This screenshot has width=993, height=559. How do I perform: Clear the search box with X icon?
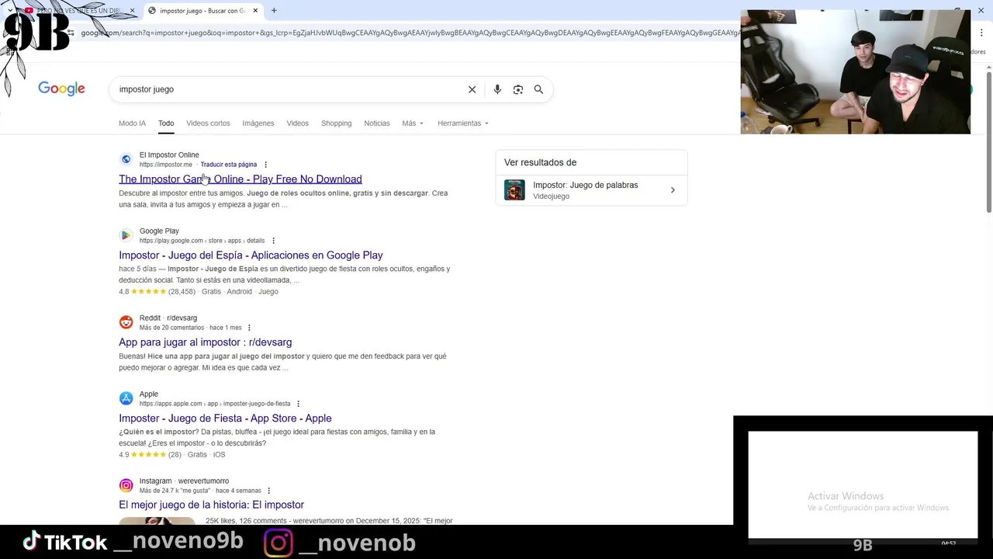click(x=472, y=89)
